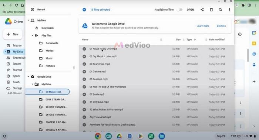259x140 pixels.
Task: Uncheck 11 Only Love.mp3
Action: [84, 102]
